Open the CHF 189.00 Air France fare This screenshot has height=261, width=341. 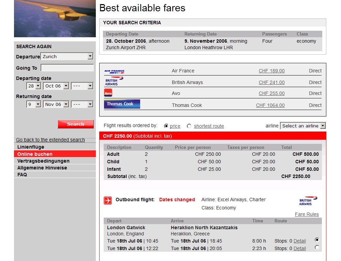272,71
